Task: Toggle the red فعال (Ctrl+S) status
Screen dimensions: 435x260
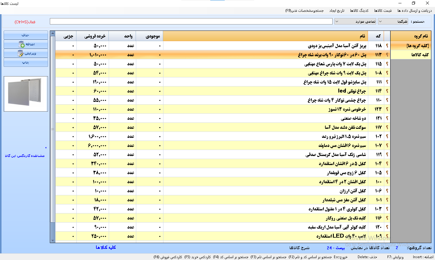Action: click(x=25, y=22)
